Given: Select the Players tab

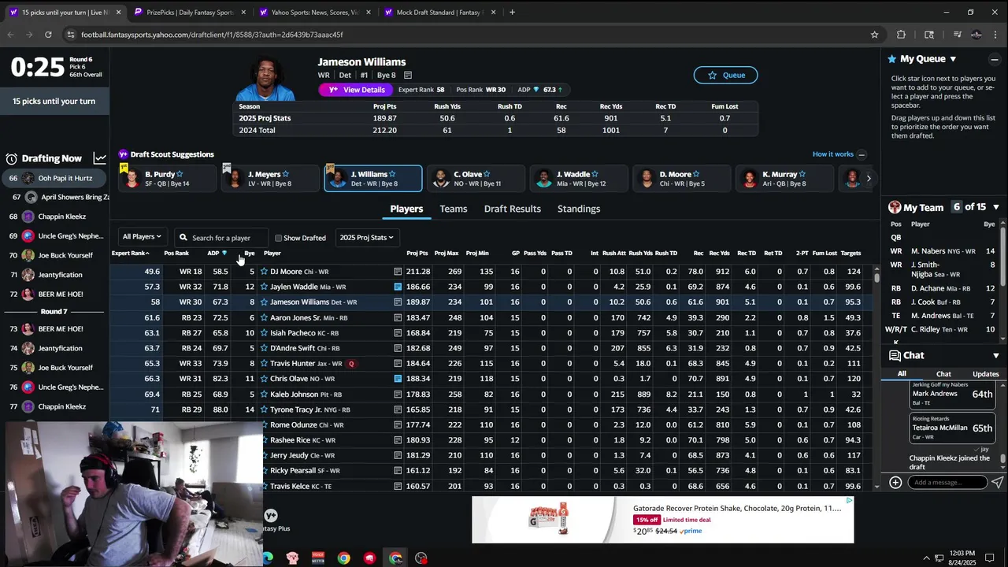Looking at the screenshot, I should (x=406, y=209).
